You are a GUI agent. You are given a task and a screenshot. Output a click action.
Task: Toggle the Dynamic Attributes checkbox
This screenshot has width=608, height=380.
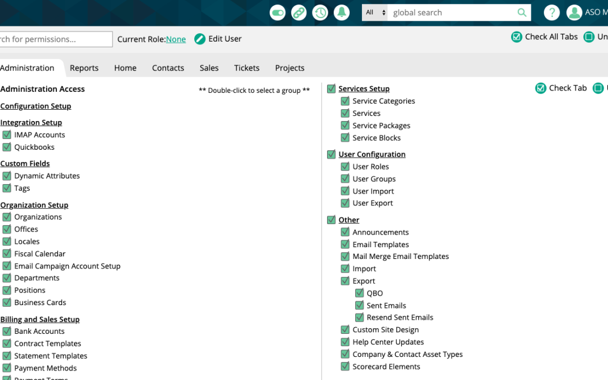(7, 176)
